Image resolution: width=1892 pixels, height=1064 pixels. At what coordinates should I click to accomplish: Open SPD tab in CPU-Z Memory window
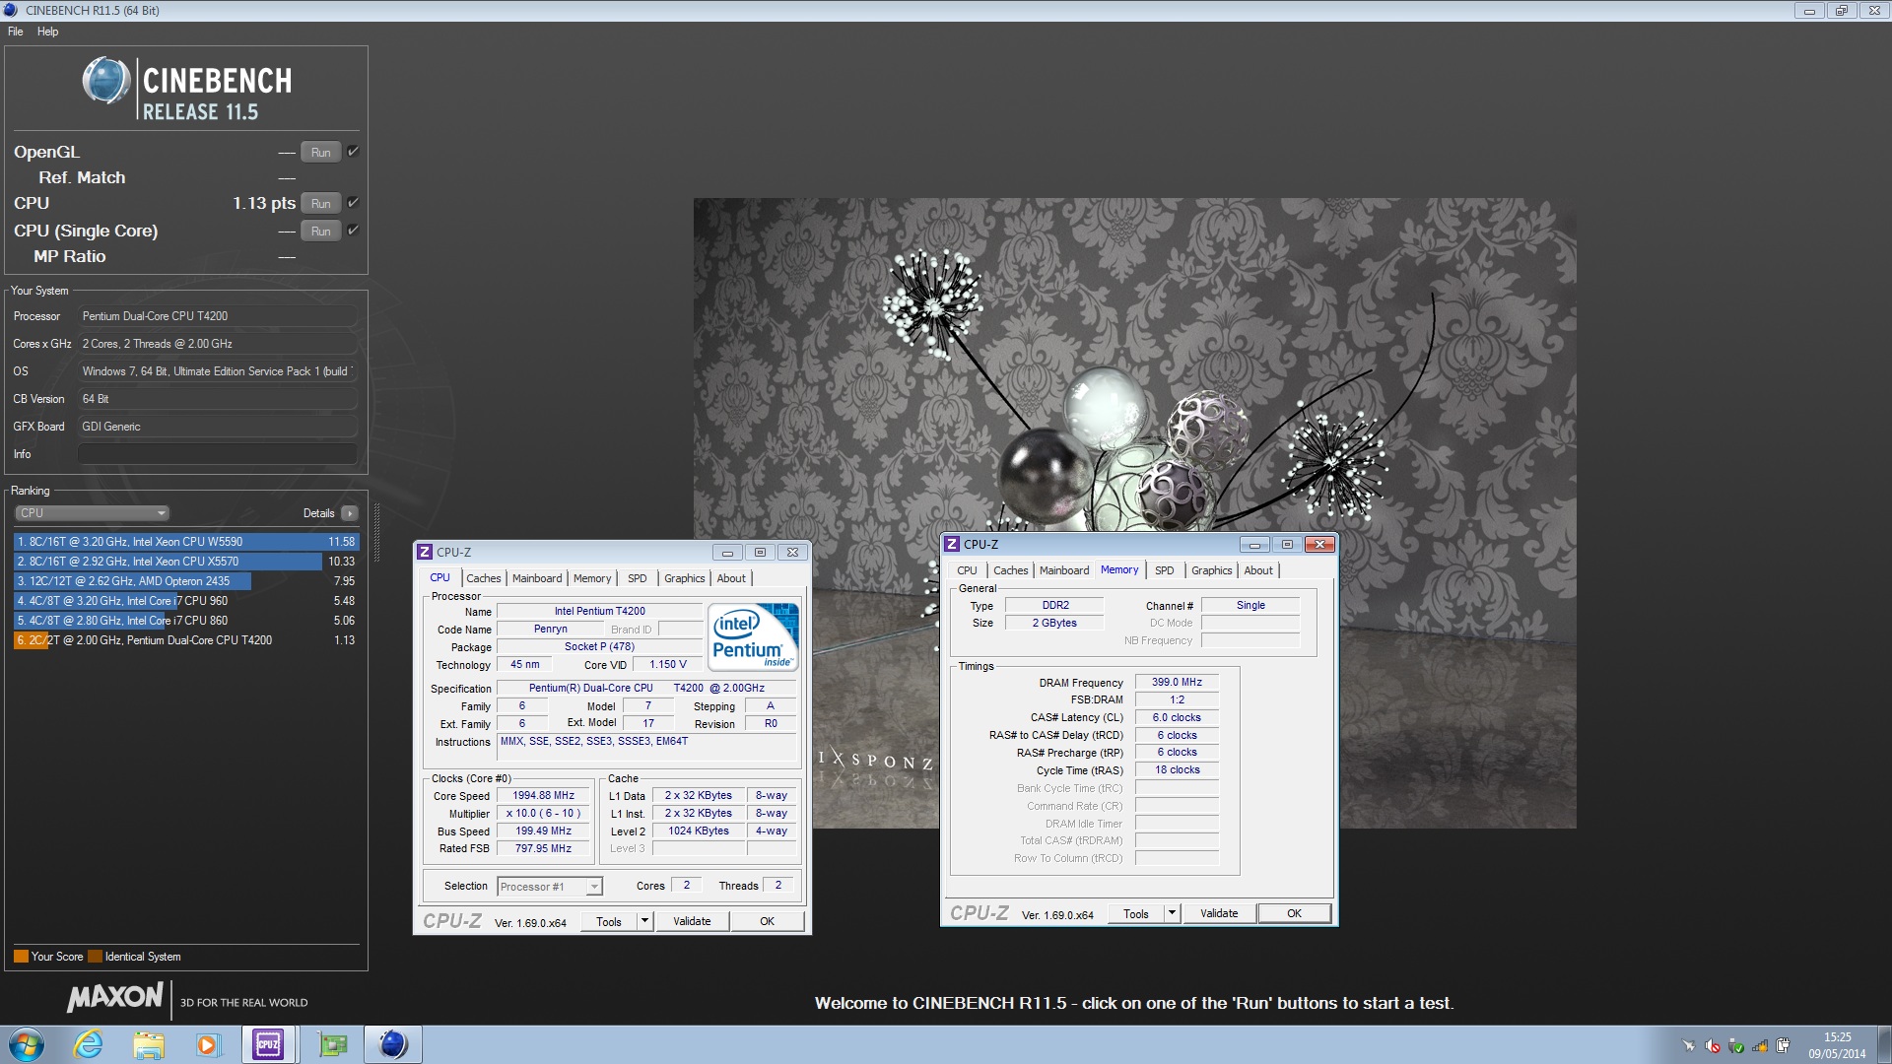(1164, 570)
